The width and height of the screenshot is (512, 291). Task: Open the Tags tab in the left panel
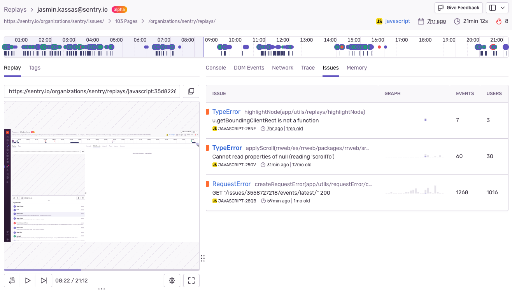[x=34, y=68]
